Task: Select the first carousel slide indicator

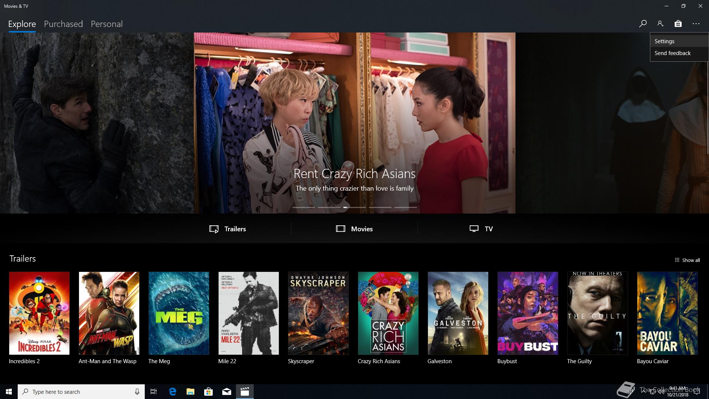Action: pos(304,207)
